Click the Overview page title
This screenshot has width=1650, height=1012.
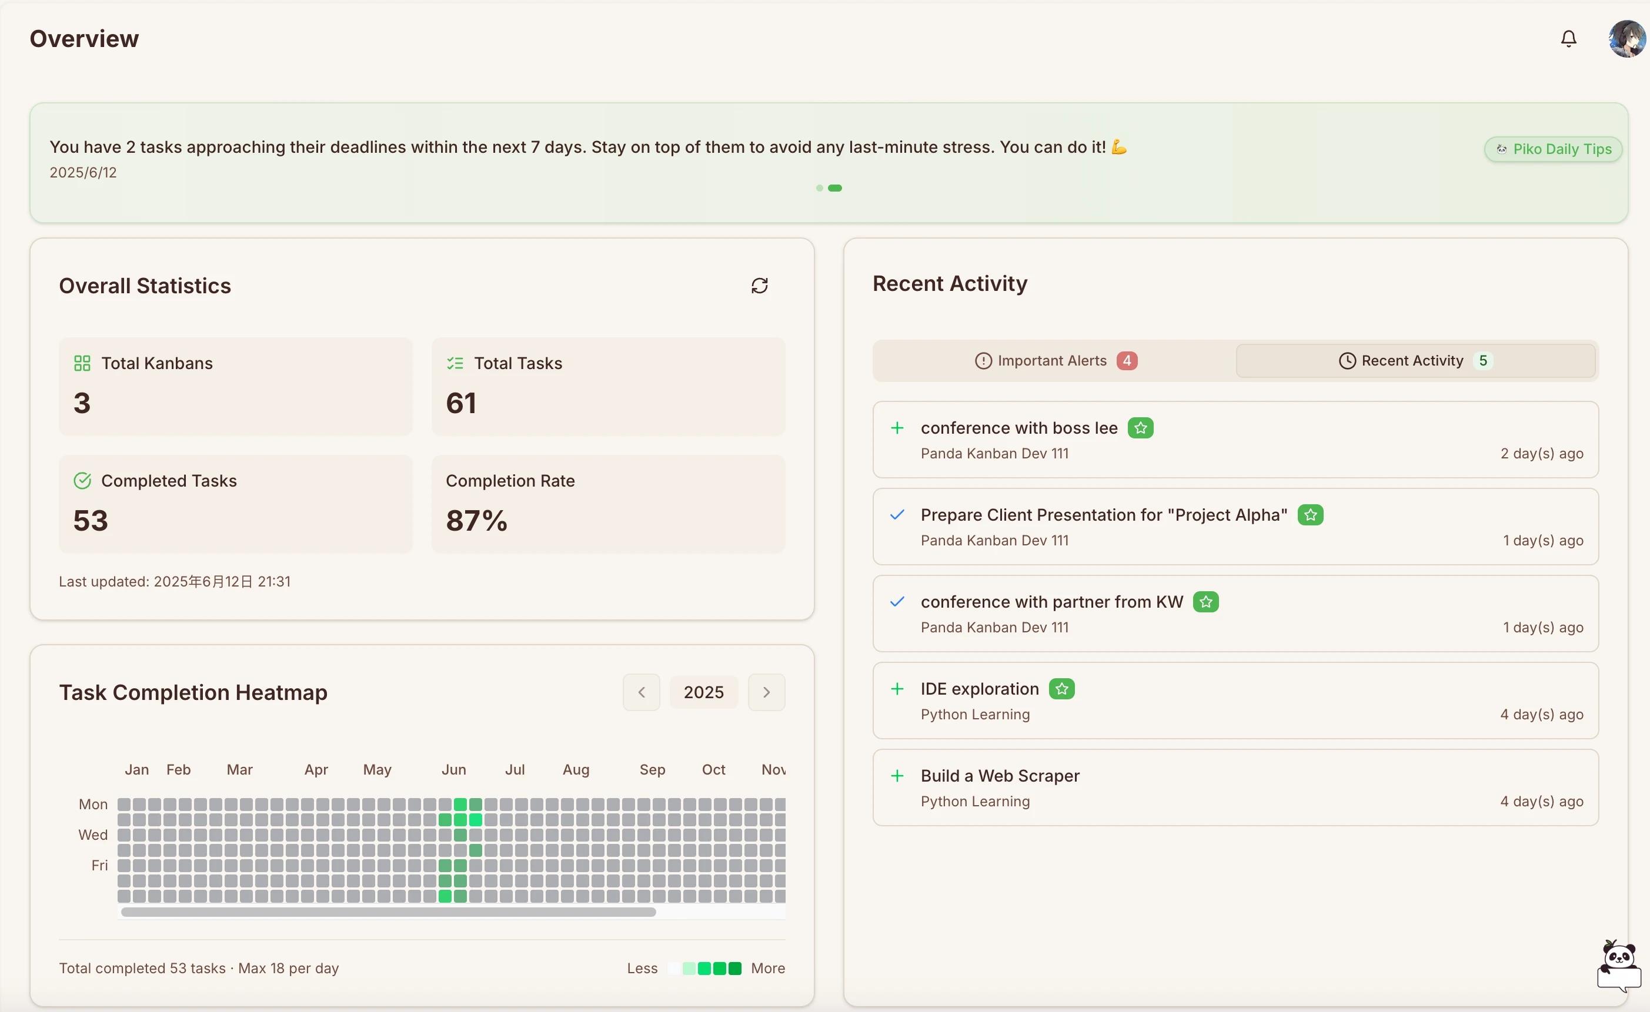click(84, 39)
